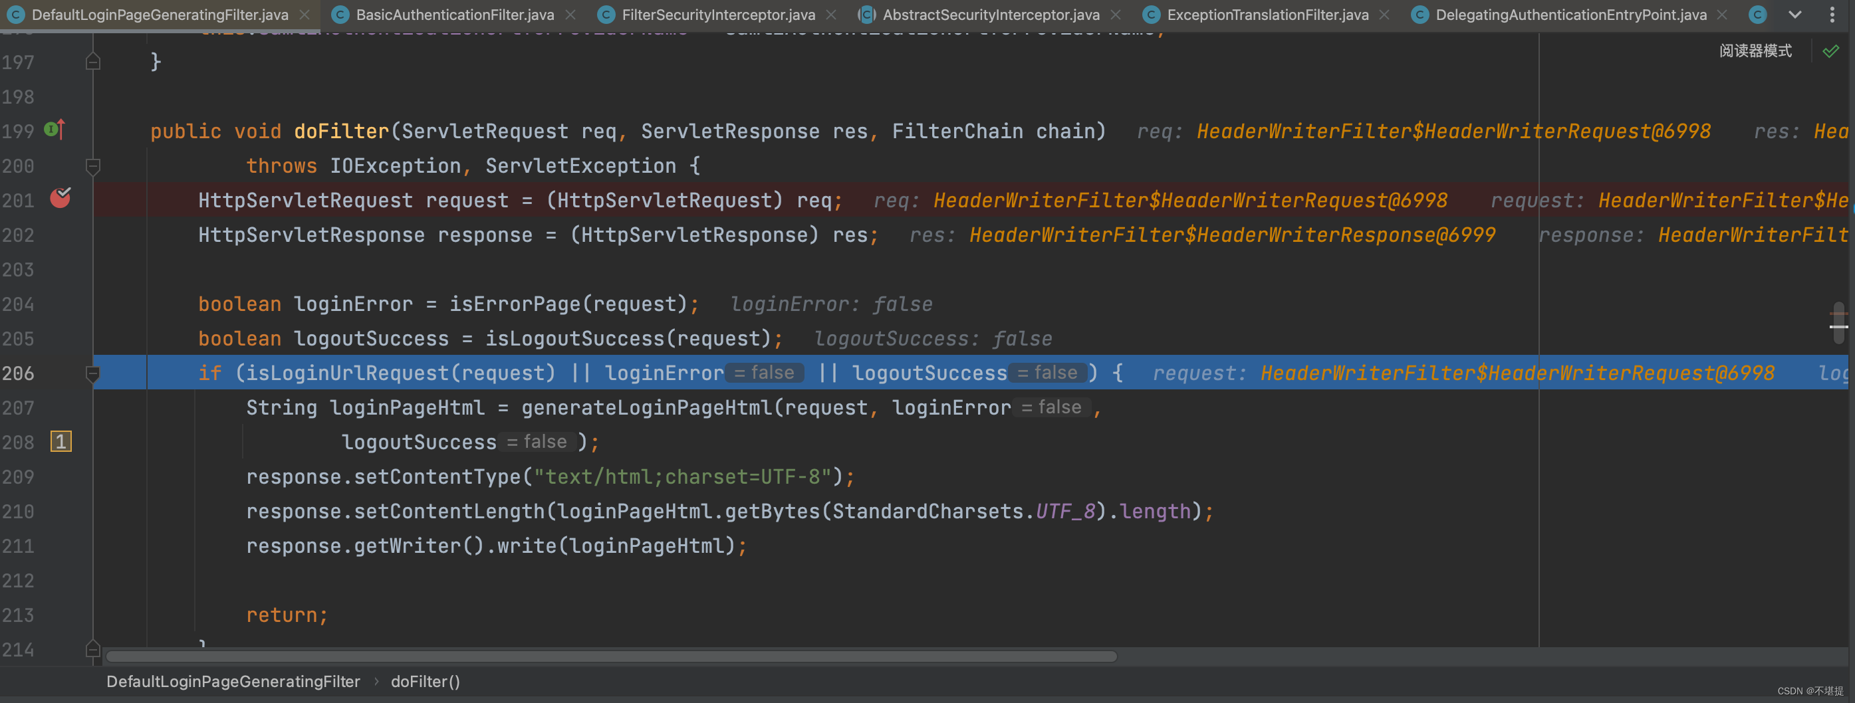The image size is (1855, 703).
Task: Click inline hint '= false' after logoutSuccess line 206
Action: (1048, 373)
